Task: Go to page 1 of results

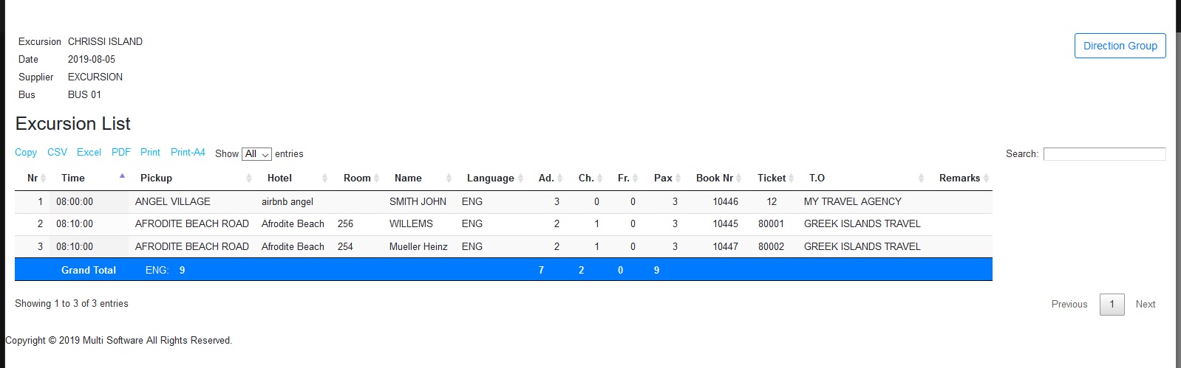Action: (1112, 304)
